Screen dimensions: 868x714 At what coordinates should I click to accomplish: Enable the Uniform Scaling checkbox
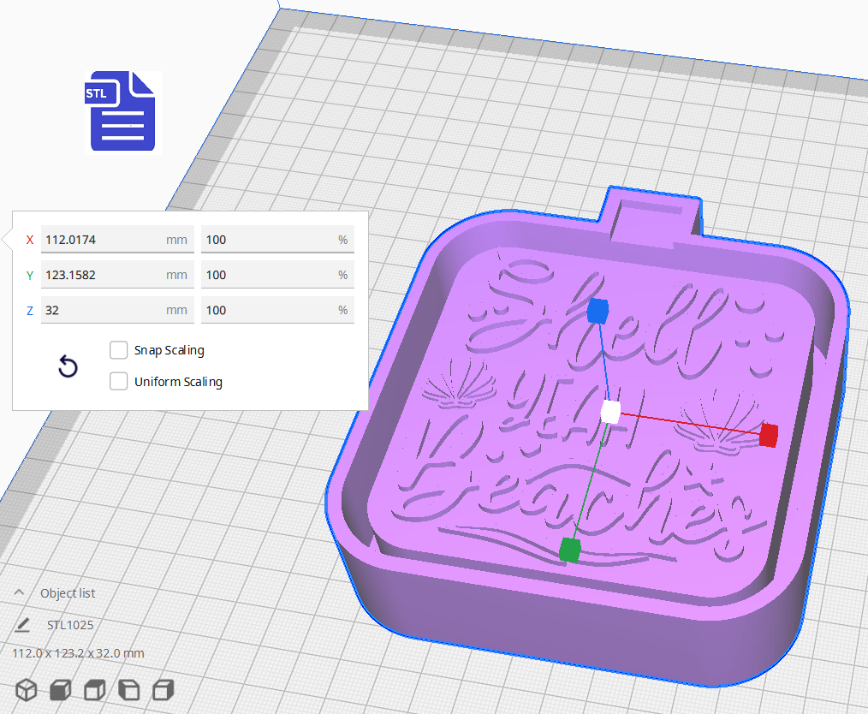(x=118, y=381)
